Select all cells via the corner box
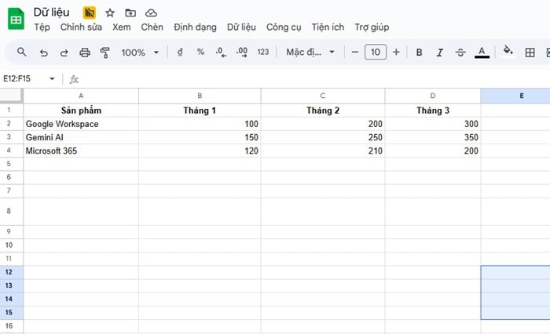Screen dimensions: 550x334 (11, 95)
